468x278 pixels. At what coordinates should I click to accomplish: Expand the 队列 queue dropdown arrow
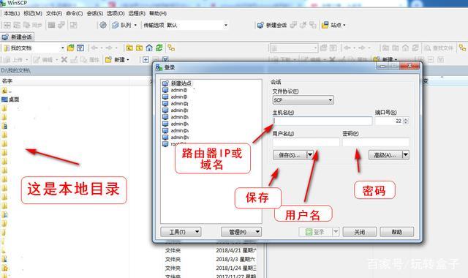(x=135, y=26)
